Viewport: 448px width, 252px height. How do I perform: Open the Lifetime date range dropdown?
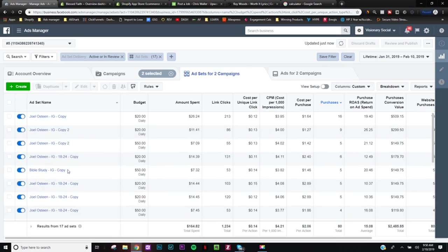(396, 57)
